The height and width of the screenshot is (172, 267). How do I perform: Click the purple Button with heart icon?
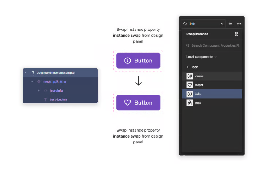[x=138, y=102]
